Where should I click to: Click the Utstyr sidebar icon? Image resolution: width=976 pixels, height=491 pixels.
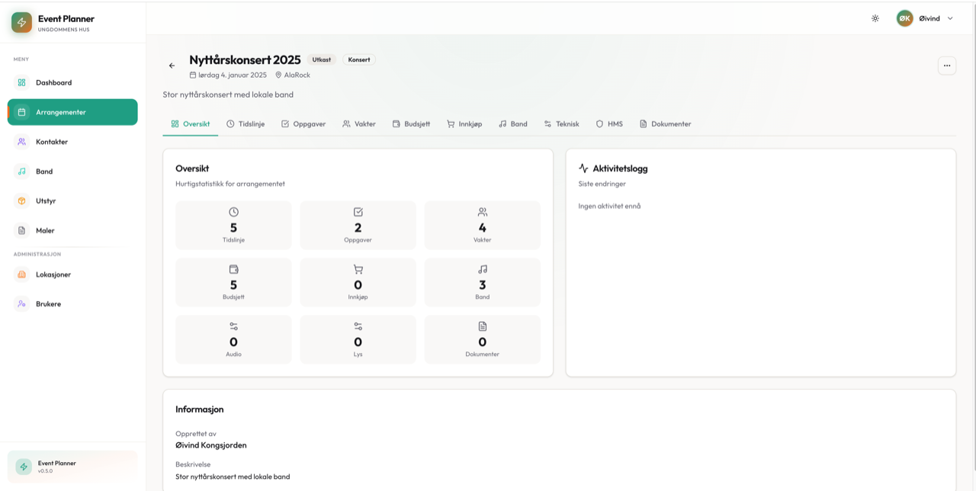pyautogui.click(x=47, y=201)
